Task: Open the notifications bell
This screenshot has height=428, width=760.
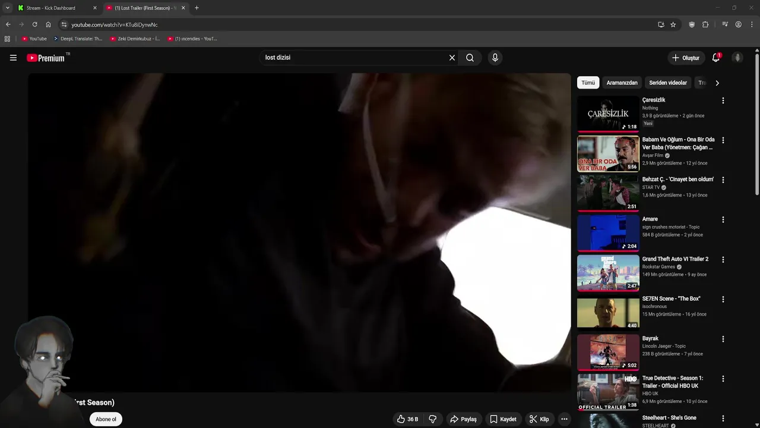Action: tap(716, 58)
